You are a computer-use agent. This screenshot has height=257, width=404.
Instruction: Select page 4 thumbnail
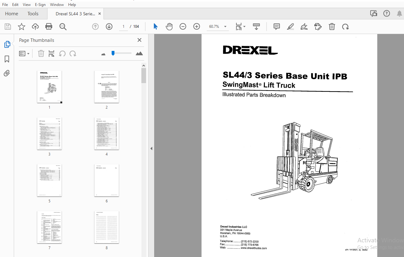tap(107, 134)
